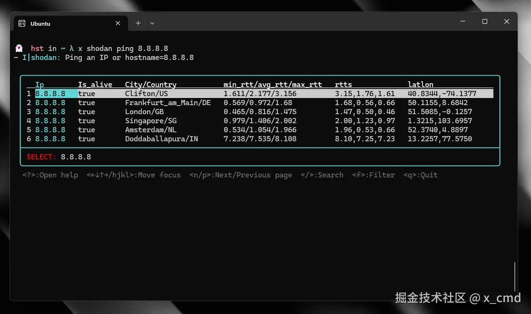The image size is (531, 314).
Task: Select row 2 Frankfurt_am_Main/DE
Action: (260, 103)
